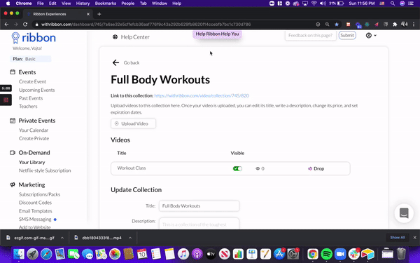The width and height of the screenshot is (420, 263).
Task: Open the account profile dropdown
Action: pyautogui.click(x=371, y=36)
